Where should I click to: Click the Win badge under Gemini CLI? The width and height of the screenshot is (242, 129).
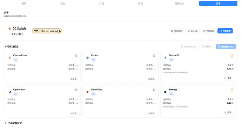[x=171, y=60]
